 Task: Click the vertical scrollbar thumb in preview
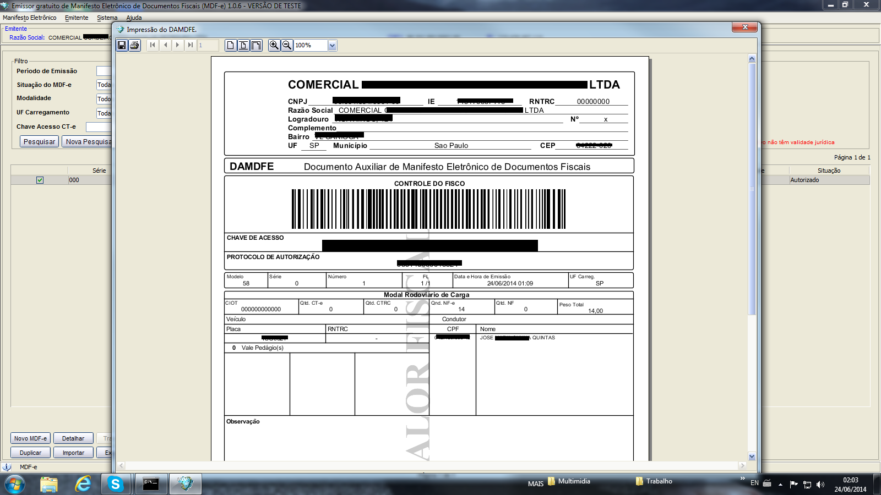752,189
